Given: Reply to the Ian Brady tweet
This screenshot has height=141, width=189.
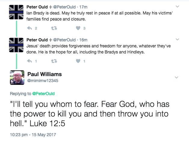Looking at the screenshot, I should tap(30, 28).
